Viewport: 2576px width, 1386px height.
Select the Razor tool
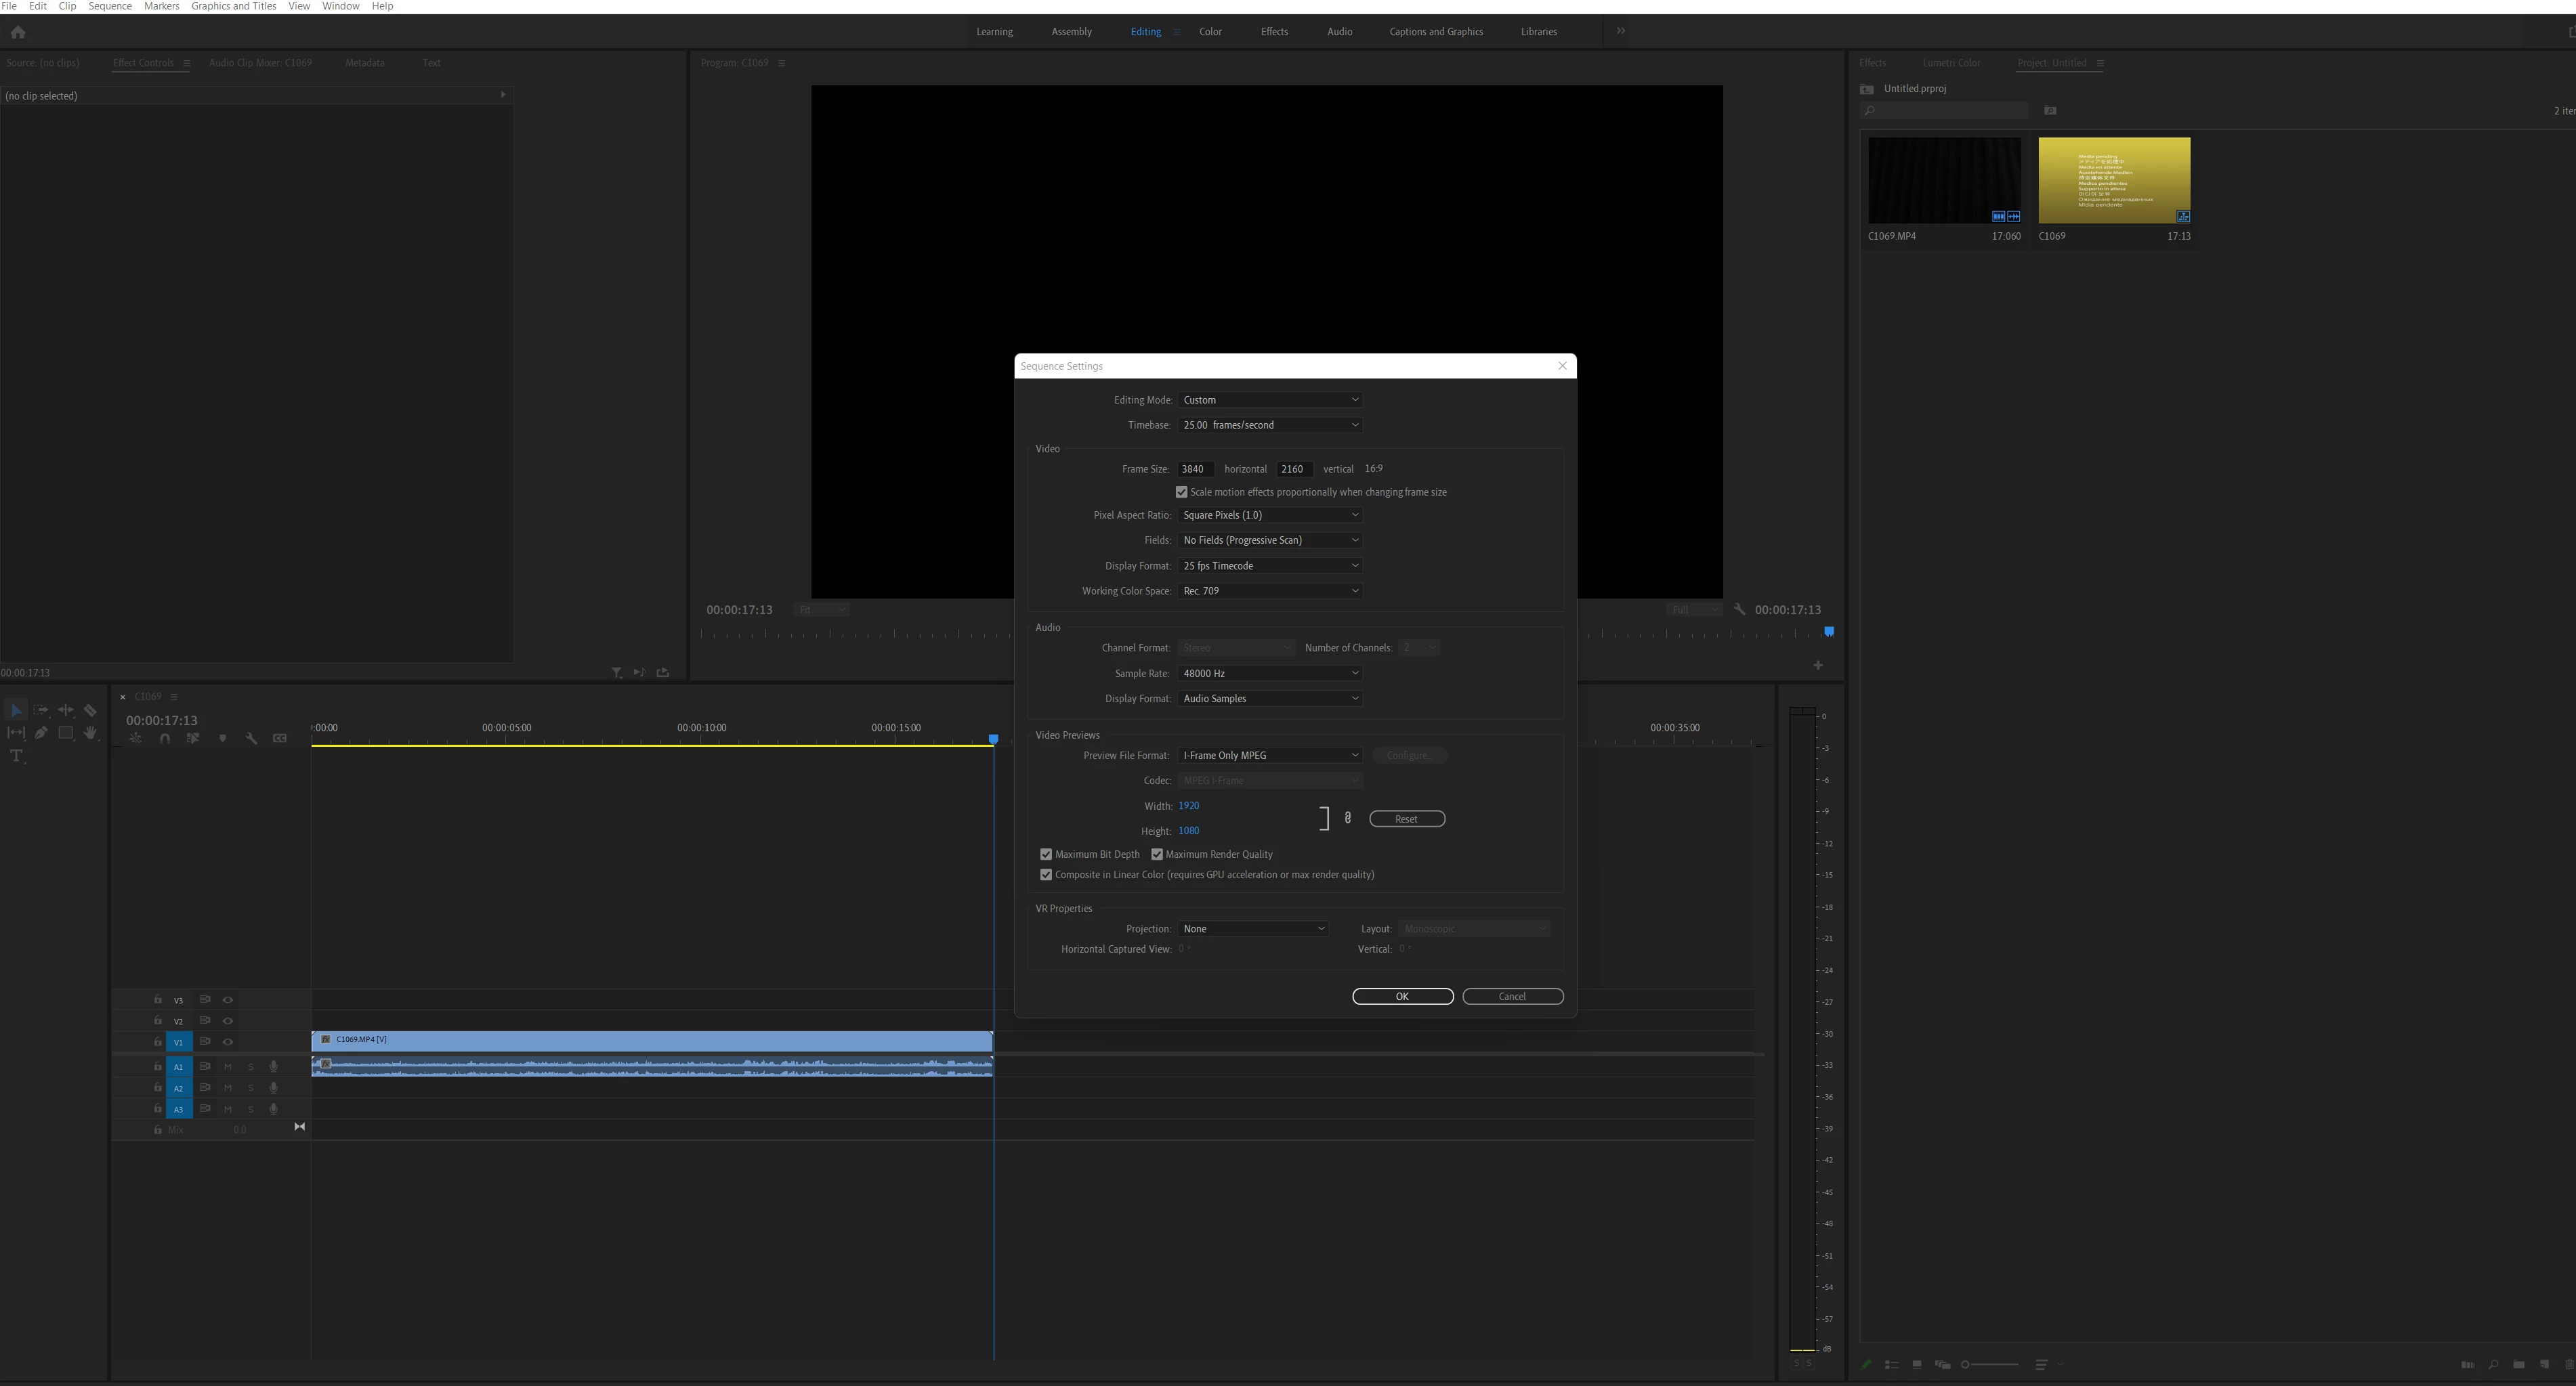click(90, 710)
